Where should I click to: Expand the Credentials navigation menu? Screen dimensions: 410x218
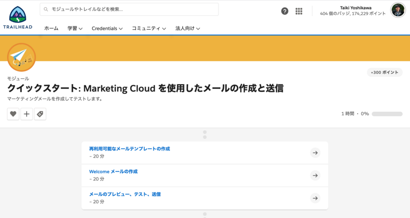tap(107, 28)
